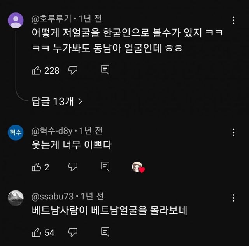Dislike the comment by @ssabu73
The height and width of the screenshot is (246, 249).
[73, 232]
